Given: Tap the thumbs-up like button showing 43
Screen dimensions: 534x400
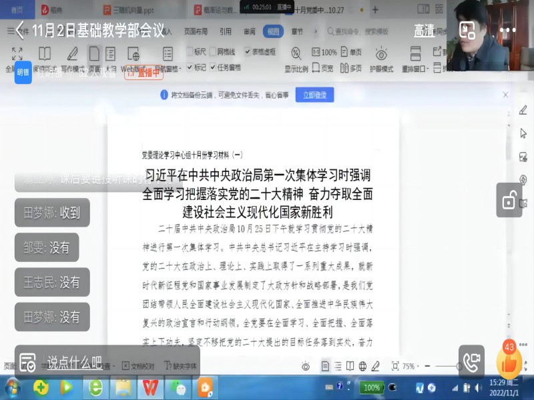Looking at the screenshot, I should click(x=509, y=361).
